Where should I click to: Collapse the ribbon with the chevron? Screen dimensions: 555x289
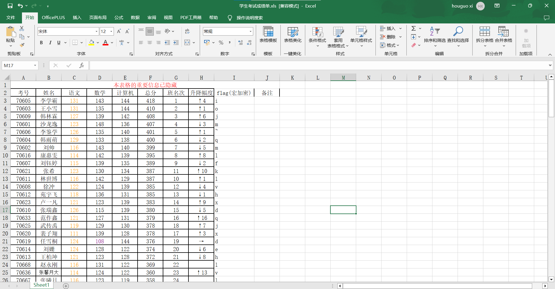[550, 54]
